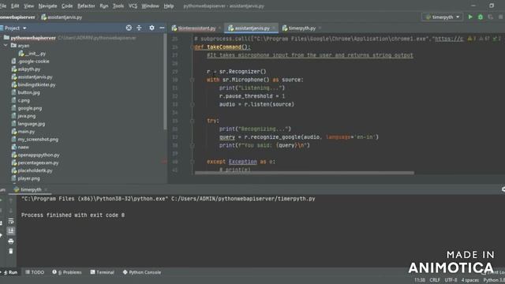Click the UTF-8 encoding in status bar
The image size is (505, 284).
451,280
